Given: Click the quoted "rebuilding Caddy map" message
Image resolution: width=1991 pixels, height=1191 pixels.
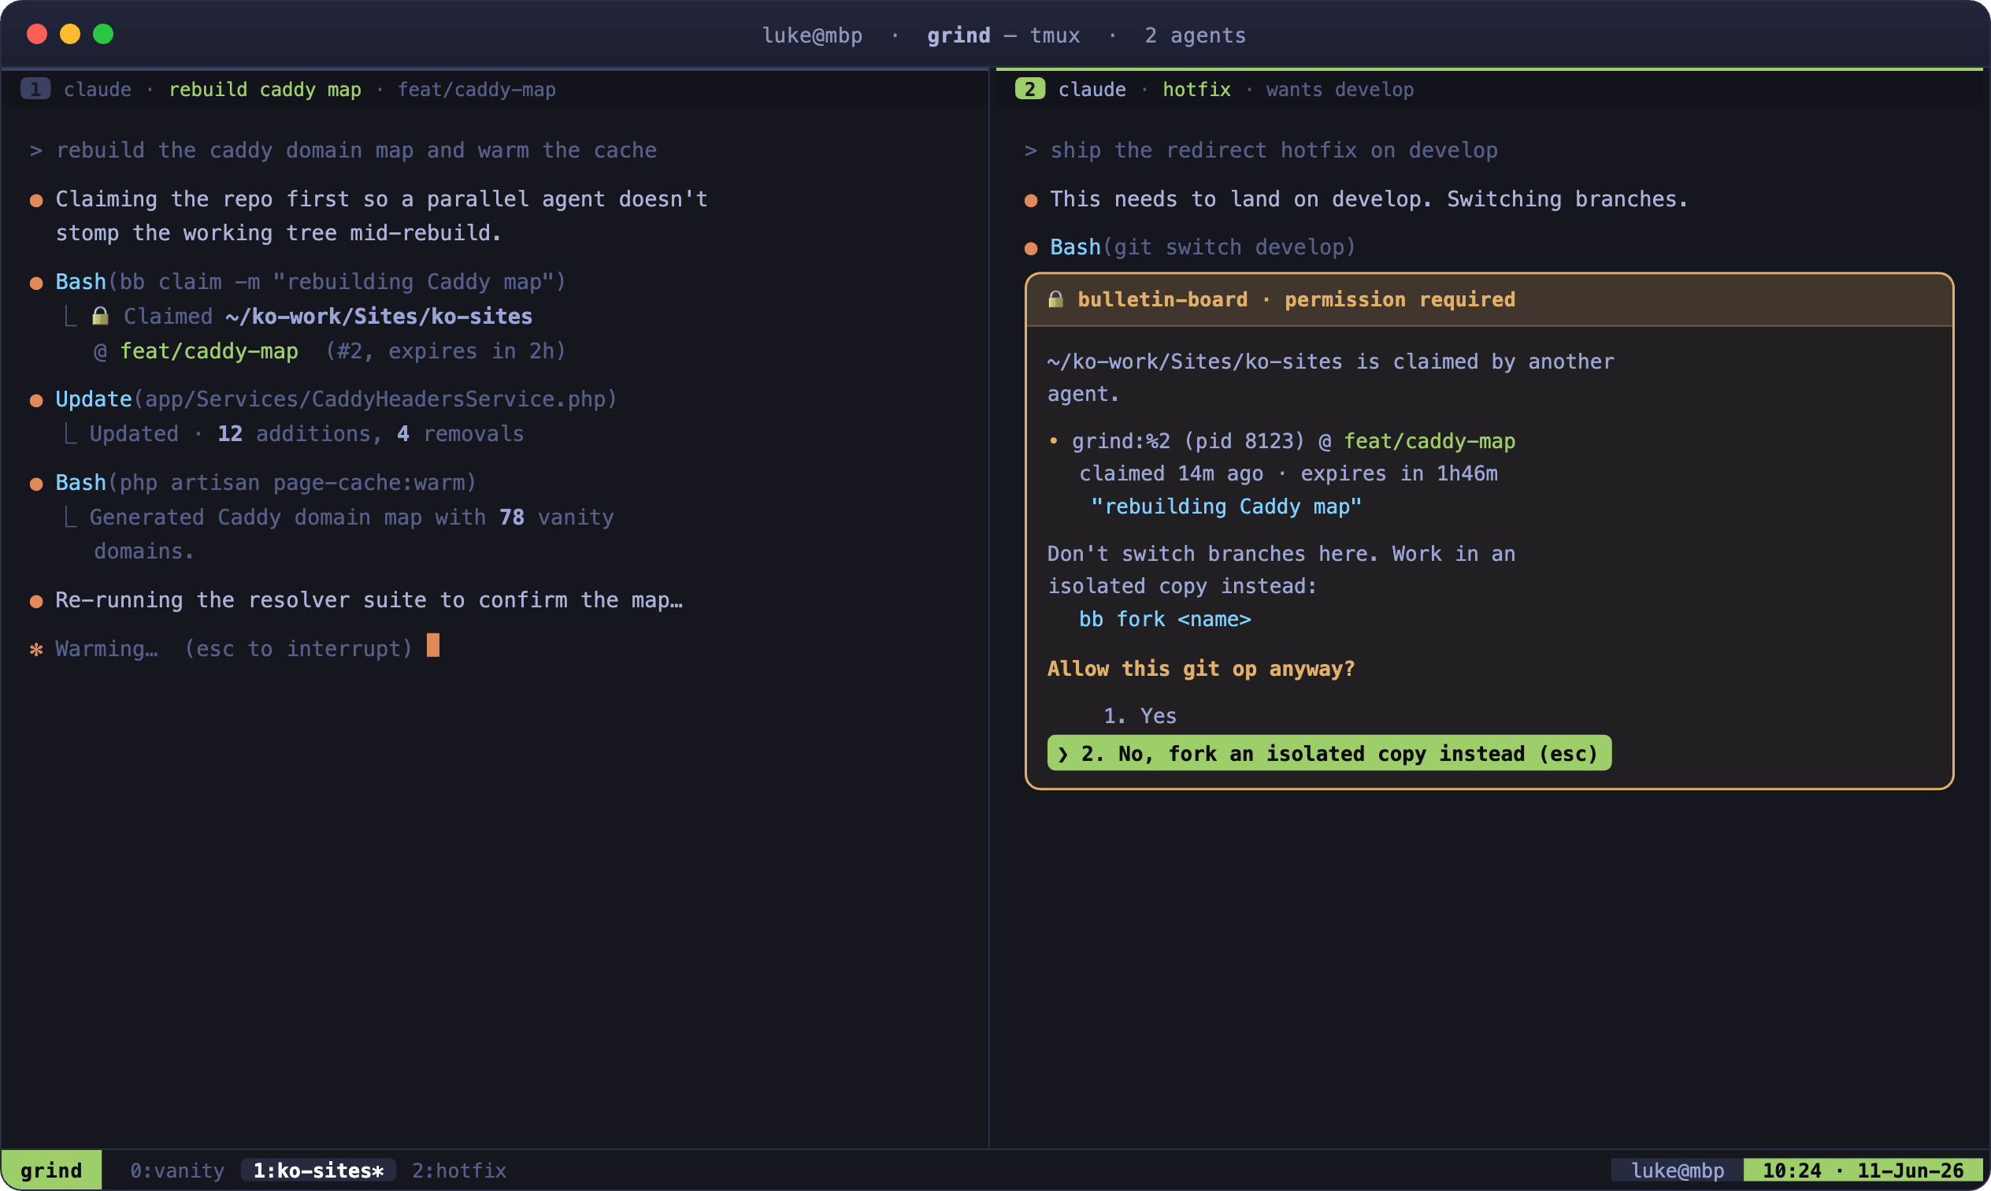Looking at the screenshot, I should [x=1225, y=506].
